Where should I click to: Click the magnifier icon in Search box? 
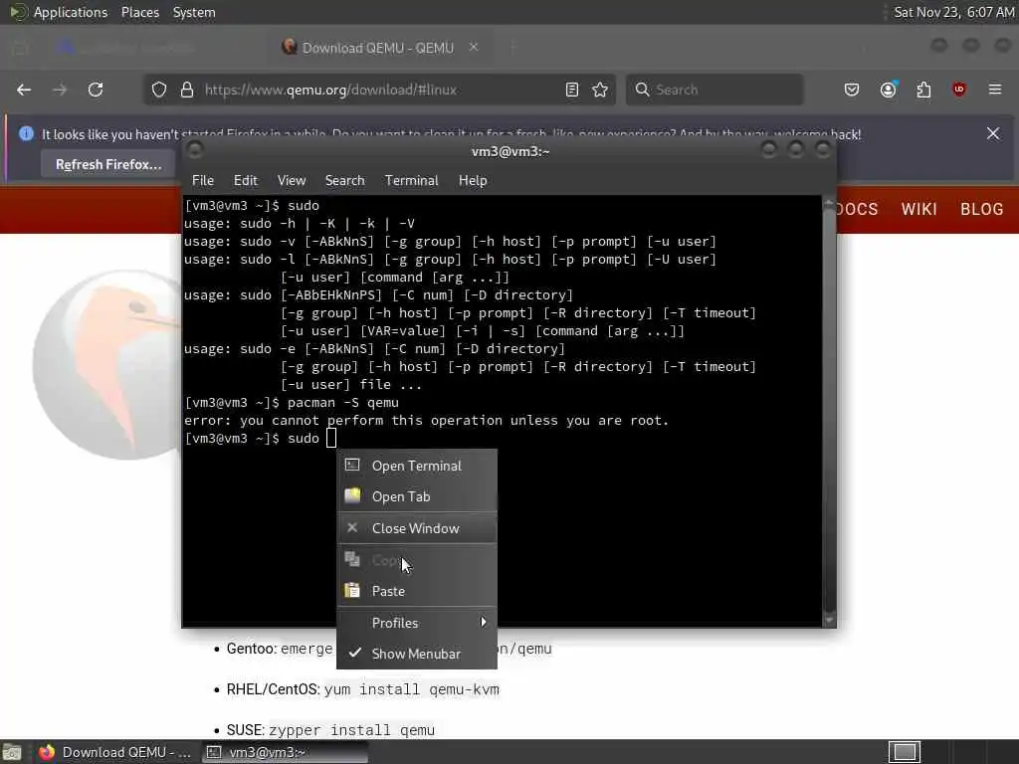[642, 90]
